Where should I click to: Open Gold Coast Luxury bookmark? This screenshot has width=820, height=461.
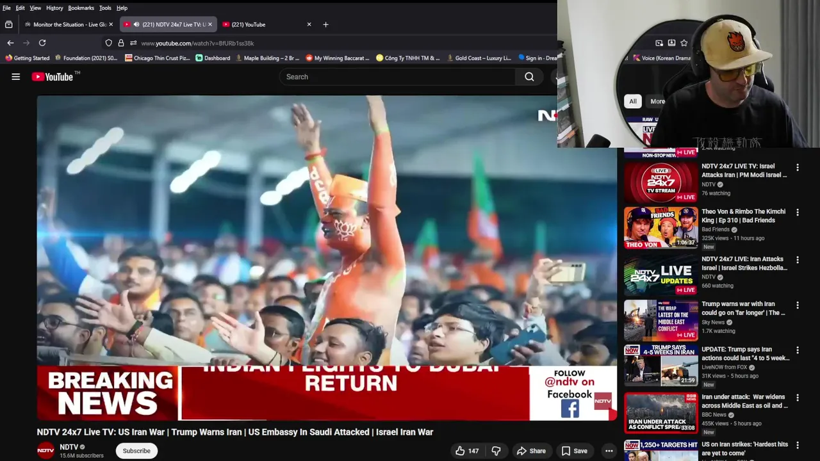tap(479, 58)
